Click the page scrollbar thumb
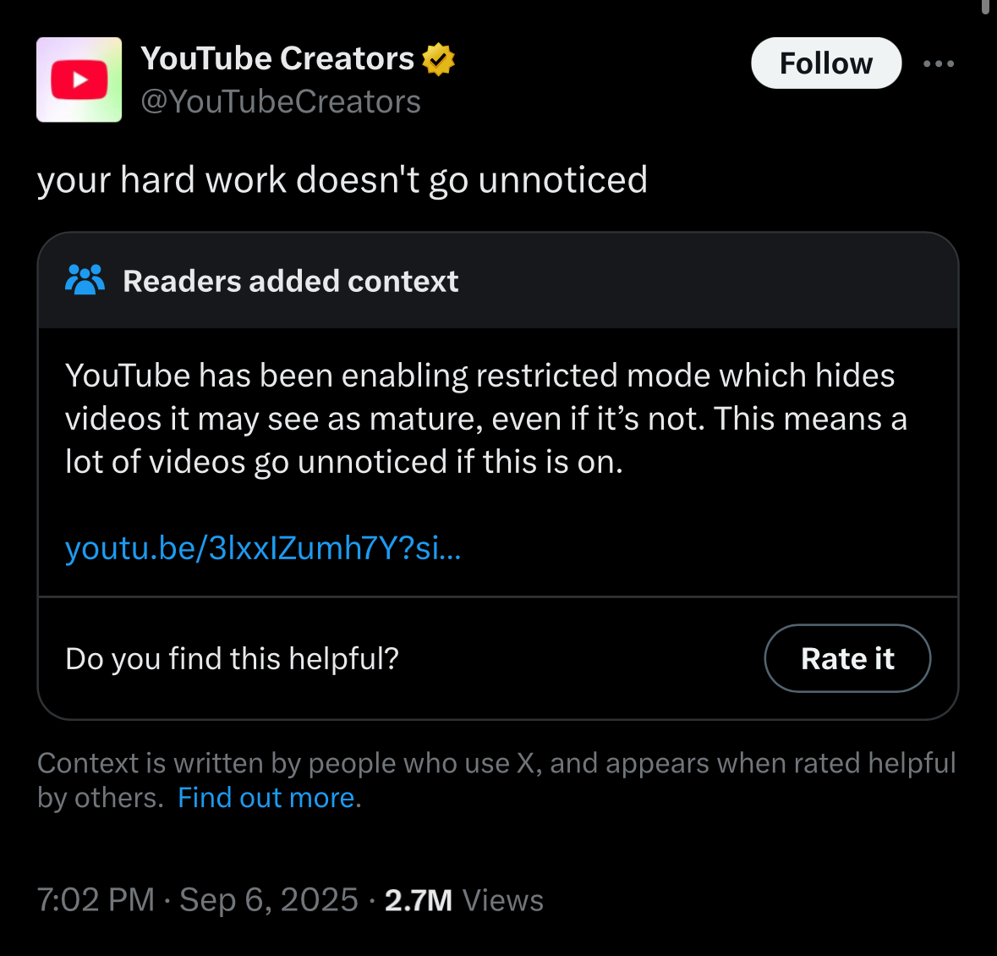Screen dimensions: 997x956 click(x=986, y=7)
